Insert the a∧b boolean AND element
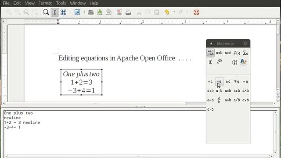Screen dimensions: 281x158 click(245, 91)
